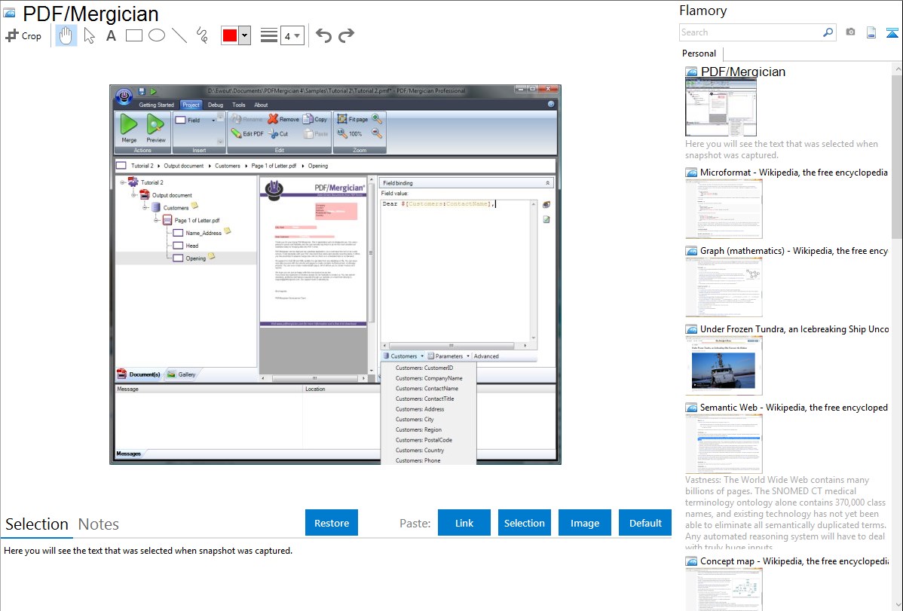Click the Restore button
This screenshot has width=903, height=611.
(x=332, y=523)
